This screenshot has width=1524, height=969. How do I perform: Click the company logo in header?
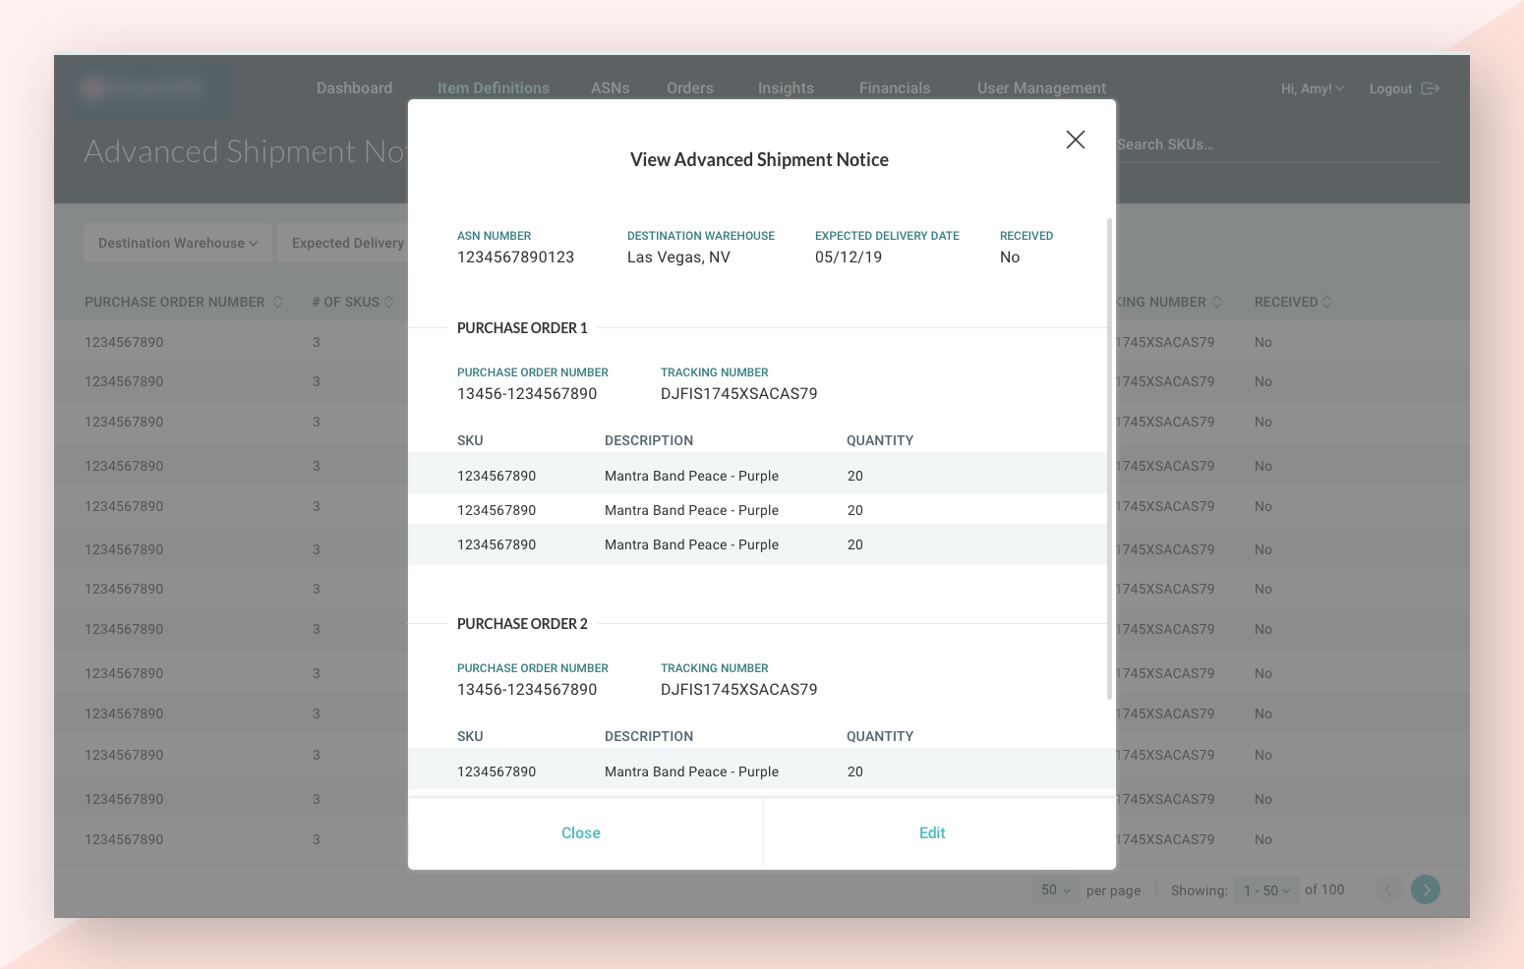point(147,88)
